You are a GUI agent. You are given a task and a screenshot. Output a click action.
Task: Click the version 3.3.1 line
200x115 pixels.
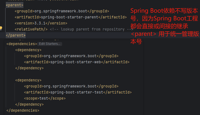click(41, 23)
